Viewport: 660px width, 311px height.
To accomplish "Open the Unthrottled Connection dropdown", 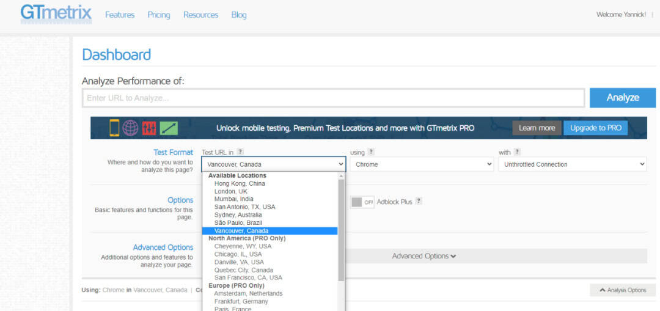I will coord(572,164).
